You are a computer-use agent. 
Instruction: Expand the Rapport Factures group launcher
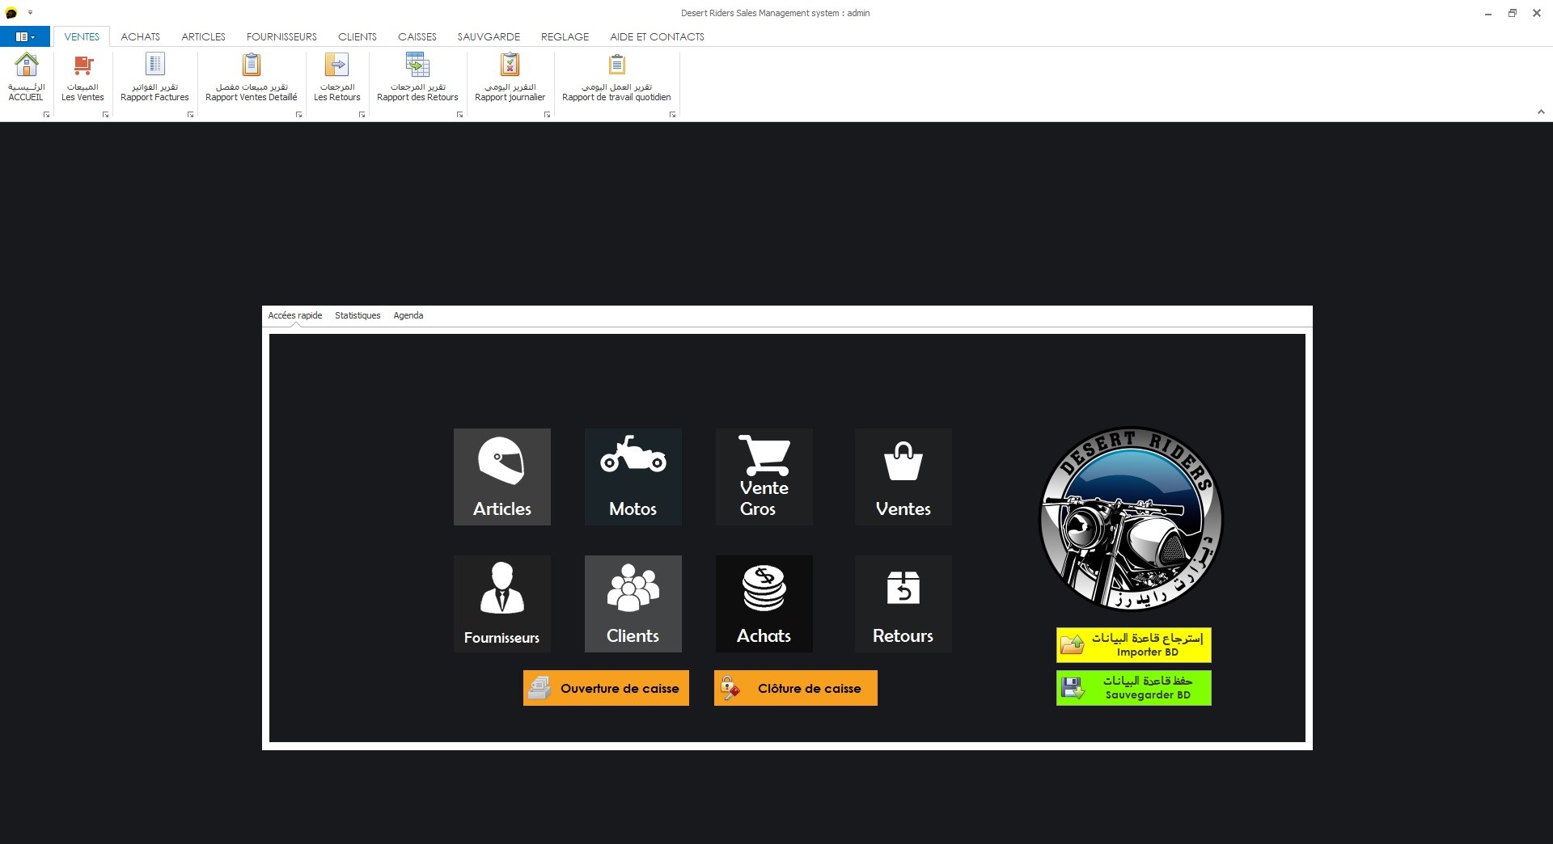pyautogui.click(x=191, y=115)
